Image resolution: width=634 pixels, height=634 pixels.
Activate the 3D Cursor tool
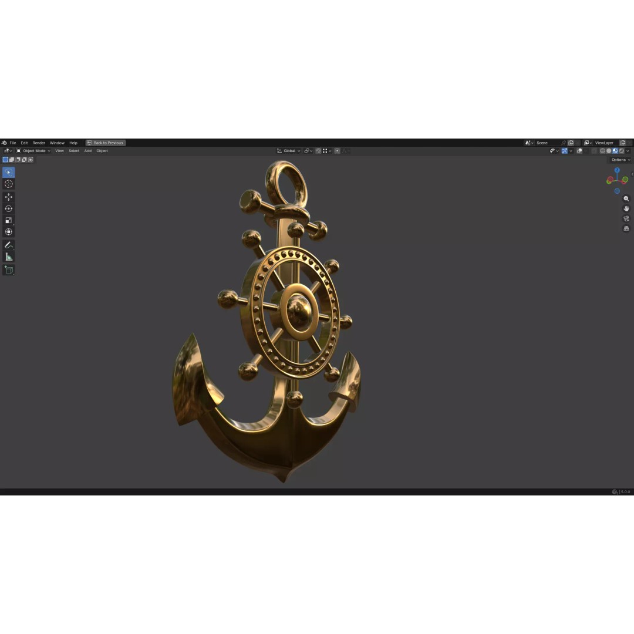[x=8, y=184]
